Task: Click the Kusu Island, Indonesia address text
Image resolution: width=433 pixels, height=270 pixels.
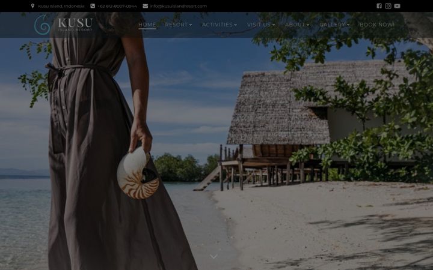Action: (61, 6)
